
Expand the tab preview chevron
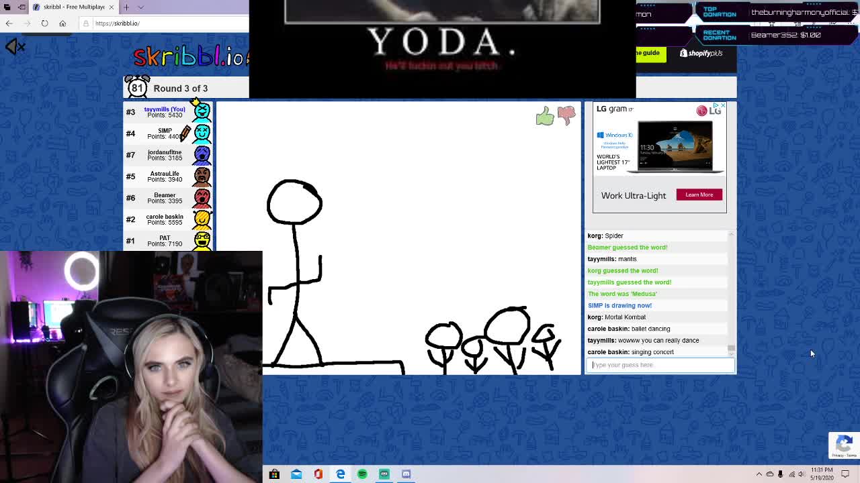coord(140,7)
